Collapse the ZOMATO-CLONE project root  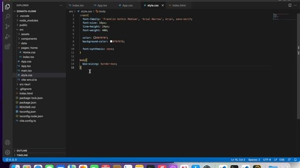[26, 11]
